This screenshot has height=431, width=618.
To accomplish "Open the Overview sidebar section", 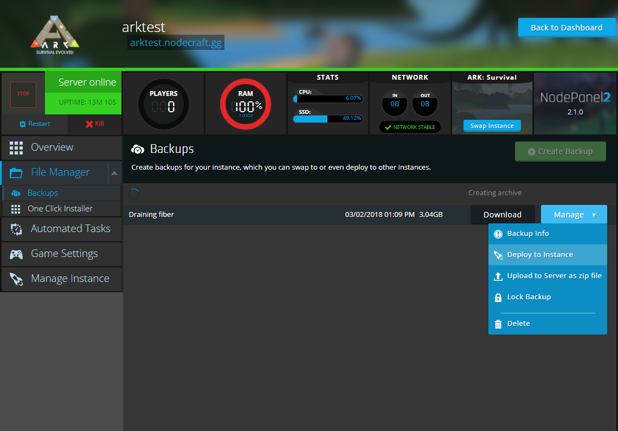I will pyautogui.click(x=52, y=147).
